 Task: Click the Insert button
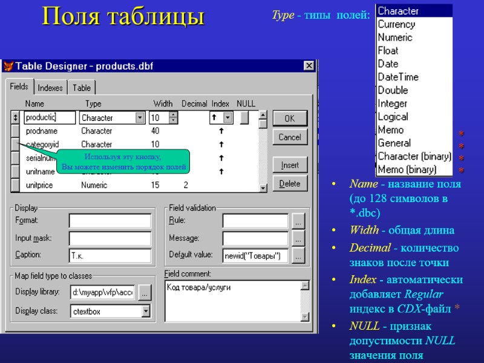pos(290,165)
